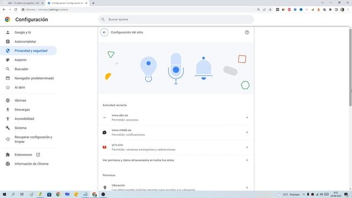
Task: Click the 'Actividad reciente' heading
Action: point(115,105)
